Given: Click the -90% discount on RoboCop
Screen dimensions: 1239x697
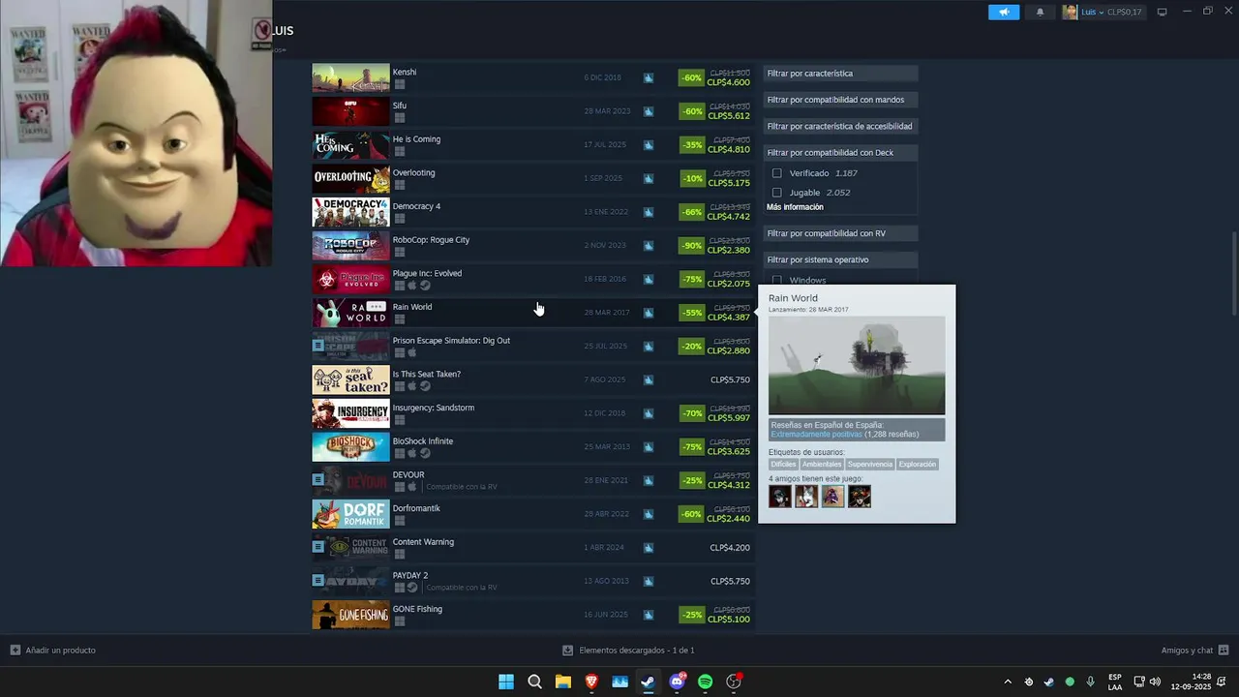Looking at the screenshot, I should 692,246.
